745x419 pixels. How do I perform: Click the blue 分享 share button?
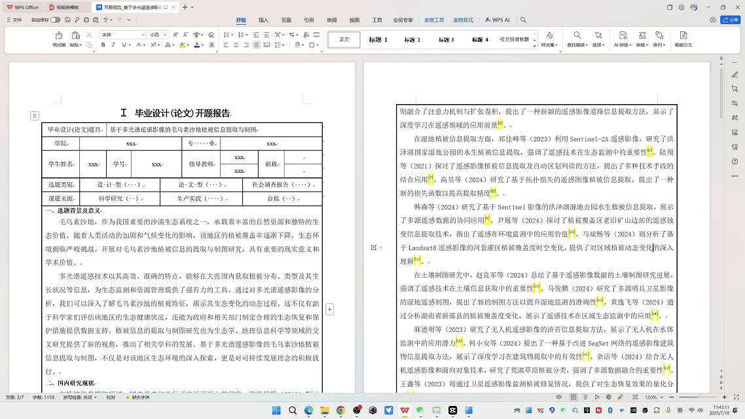tap(729, 20)
